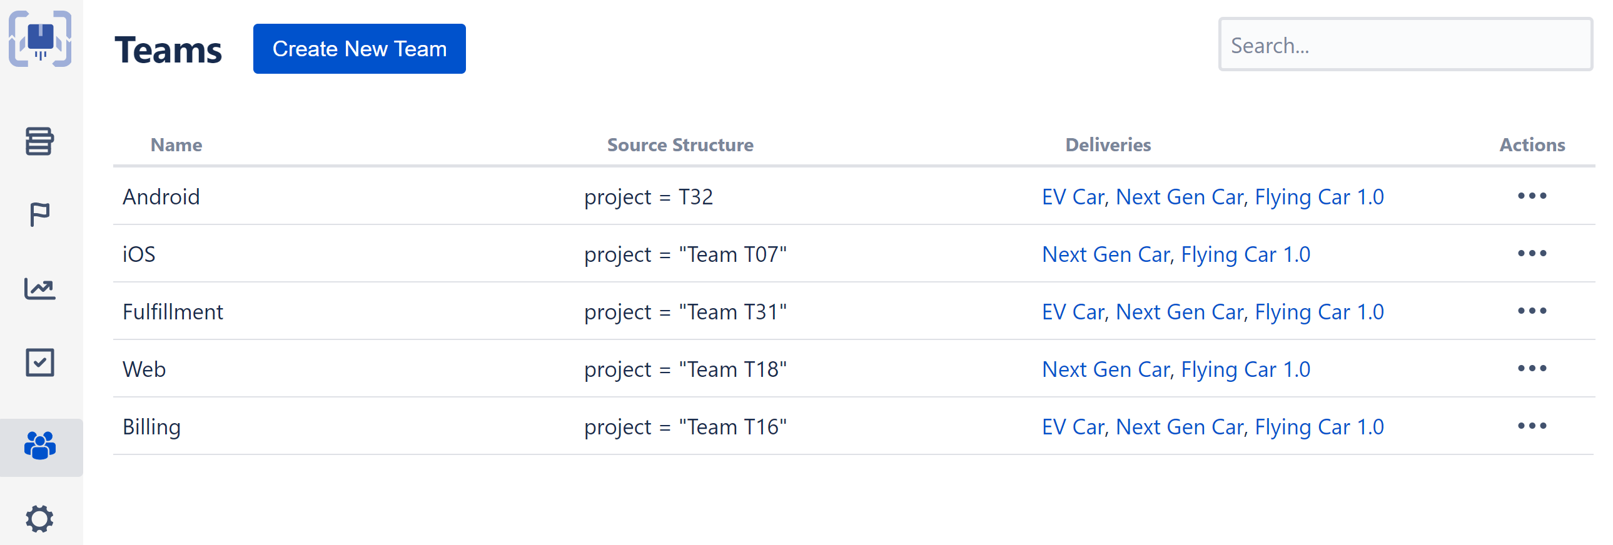
Task: Open the actions menu for the Fulfillment team
Action: tap(1532, 312)
